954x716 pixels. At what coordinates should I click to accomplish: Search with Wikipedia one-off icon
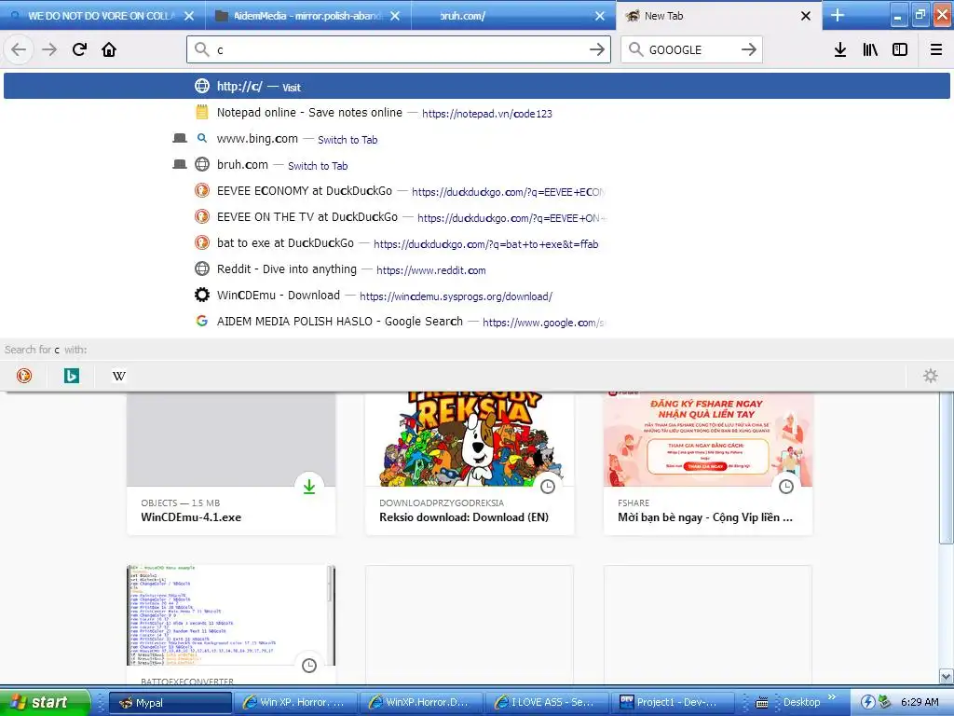point(119,376)
